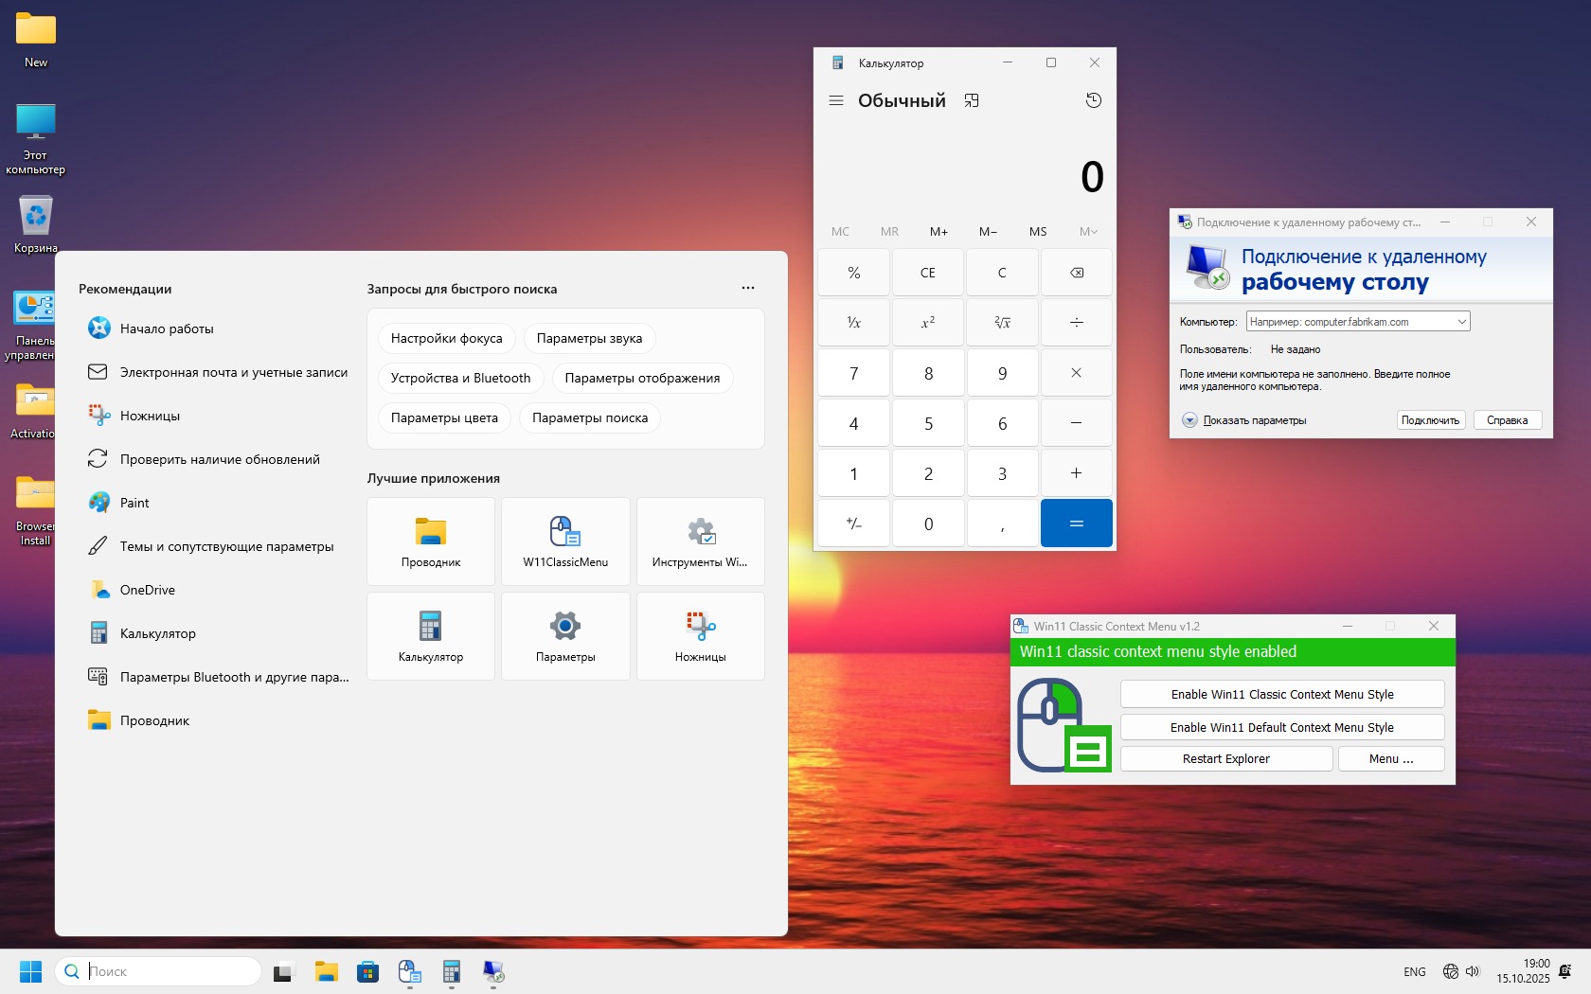Launch Scissors (Ножницы) from top apps
The width and height of the screenshot is (1591, 994).
[x=700, y=636]
